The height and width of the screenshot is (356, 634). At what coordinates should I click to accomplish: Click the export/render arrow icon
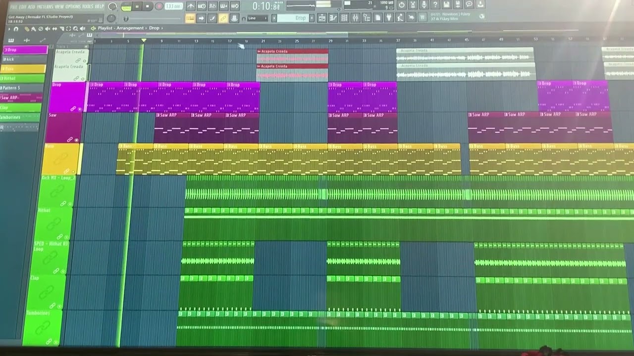click(x=480, y=4)
